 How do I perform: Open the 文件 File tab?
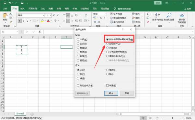click(5, 9)
